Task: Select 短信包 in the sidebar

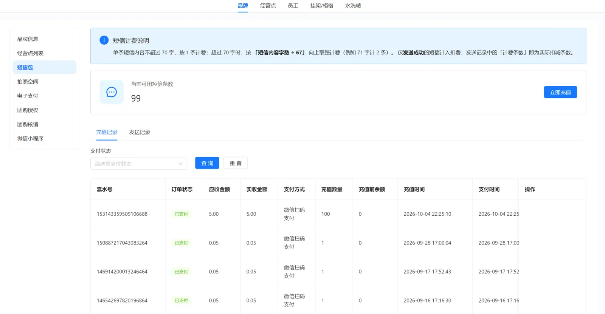Action: 45,67
